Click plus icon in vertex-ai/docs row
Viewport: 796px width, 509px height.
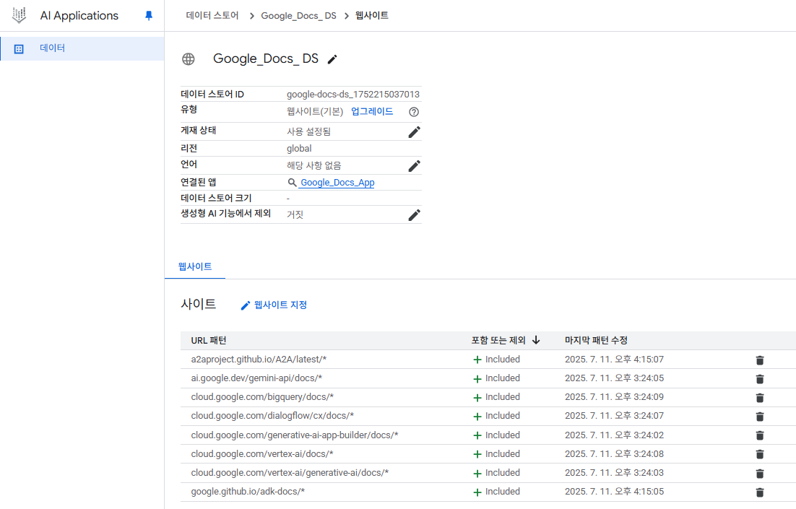tap(477, 454)
